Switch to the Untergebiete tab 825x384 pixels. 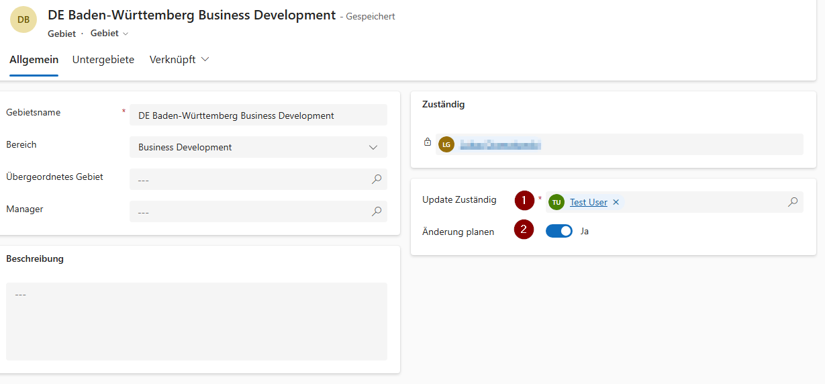tap(103, 60)
